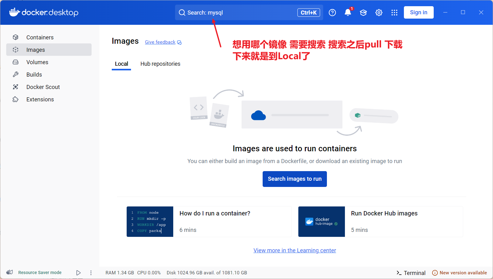This screenshot has height=279, width=493.
Task: Click the docker hub-image thumbnail
Action: tap(322, 222)
